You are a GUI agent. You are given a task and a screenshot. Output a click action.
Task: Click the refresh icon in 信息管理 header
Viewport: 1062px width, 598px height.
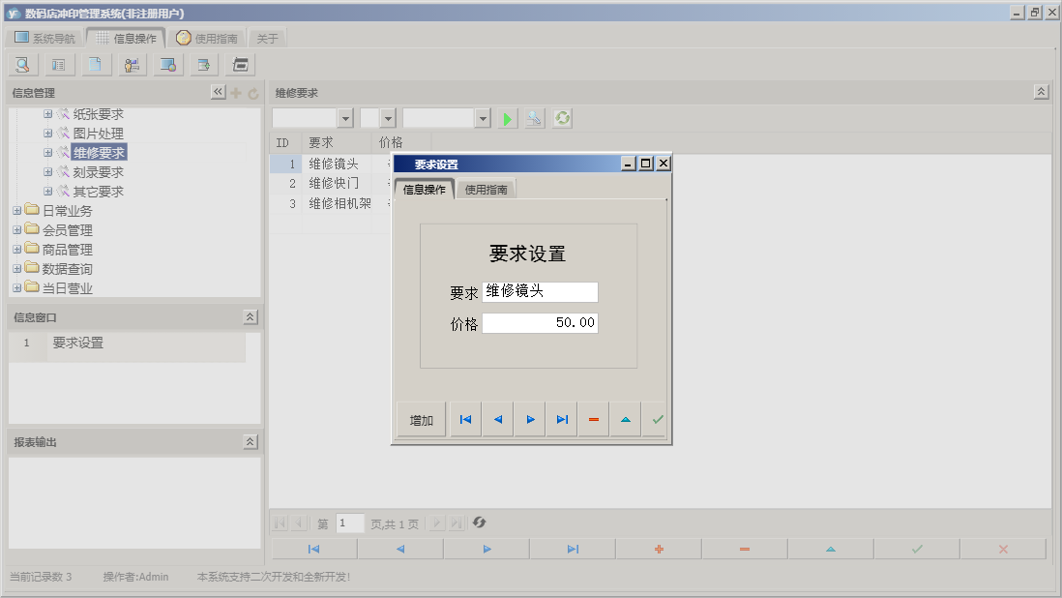click(253, 94)
